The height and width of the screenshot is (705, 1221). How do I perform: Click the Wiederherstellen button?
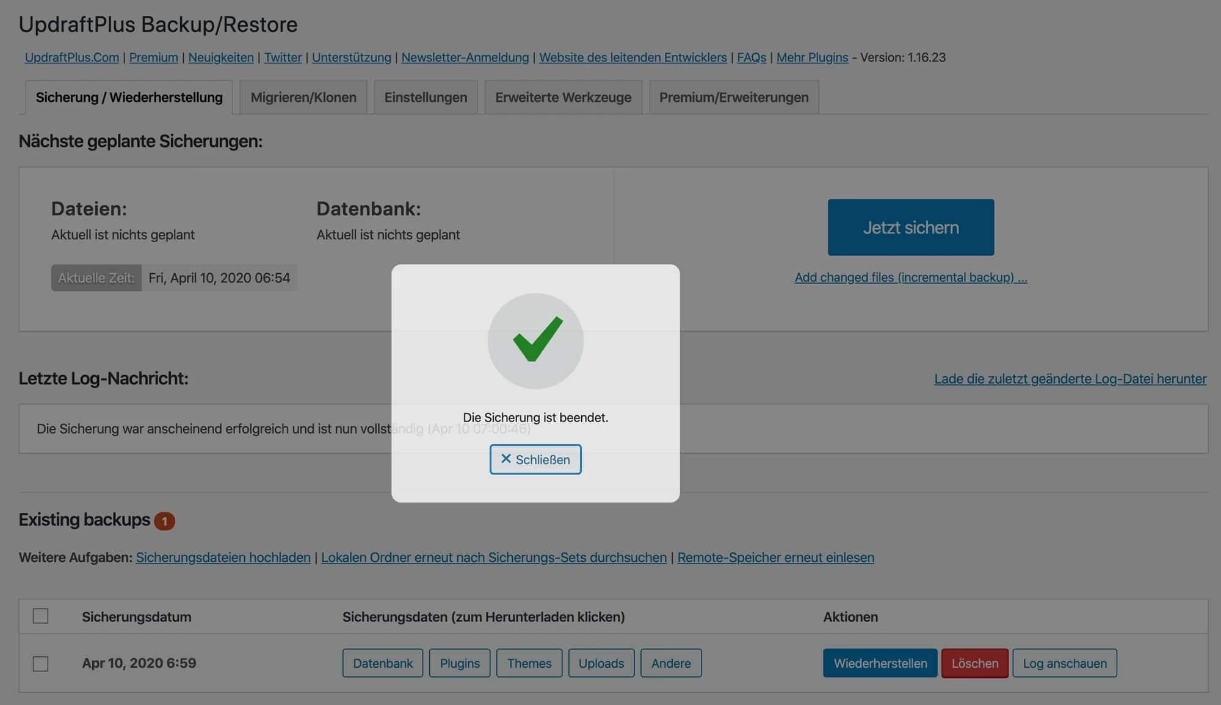tap(879, 663)
